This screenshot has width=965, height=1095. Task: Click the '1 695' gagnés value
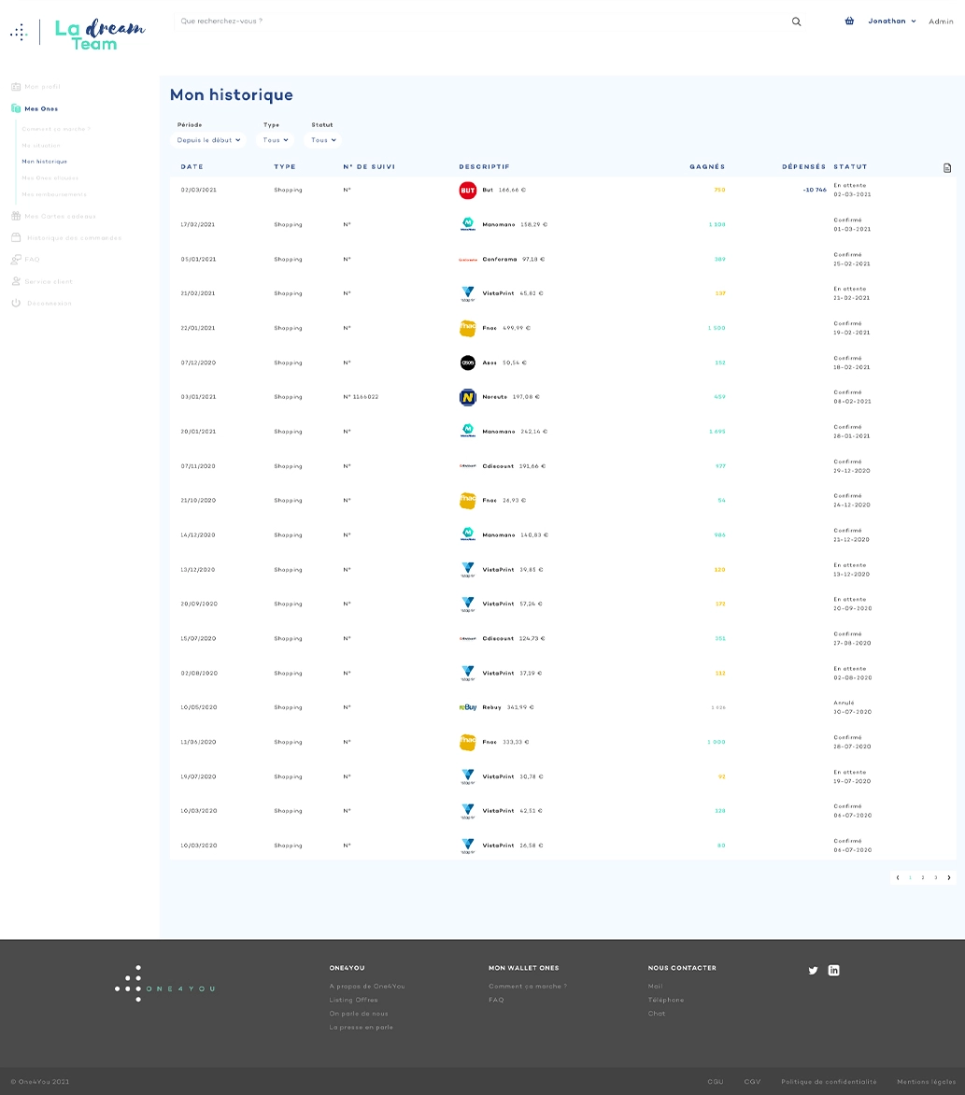point(717,432)
